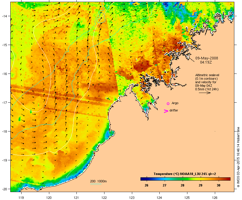Click the latitude label -16
Image resolution: width=242 pixels, height=200 pixels.
point(4,74)
